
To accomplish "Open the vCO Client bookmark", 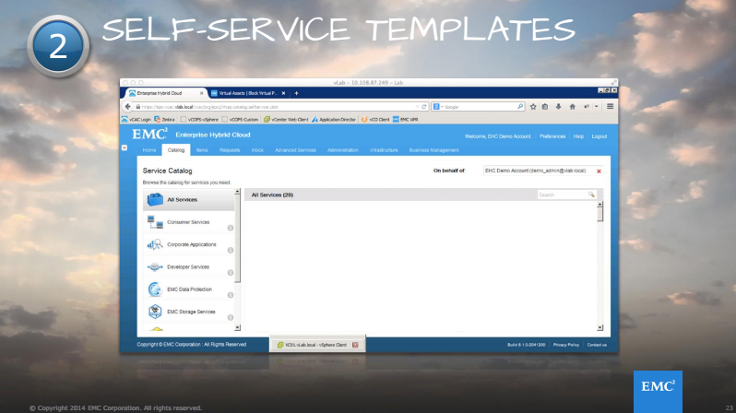I will point(375,119).
